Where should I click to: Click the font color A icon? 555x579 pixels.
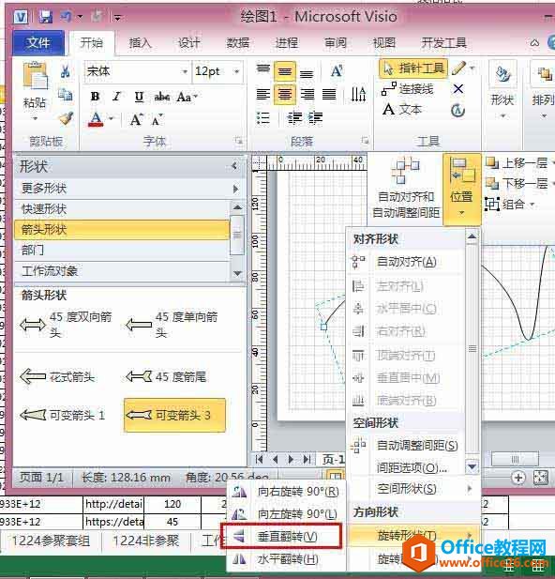96,119
